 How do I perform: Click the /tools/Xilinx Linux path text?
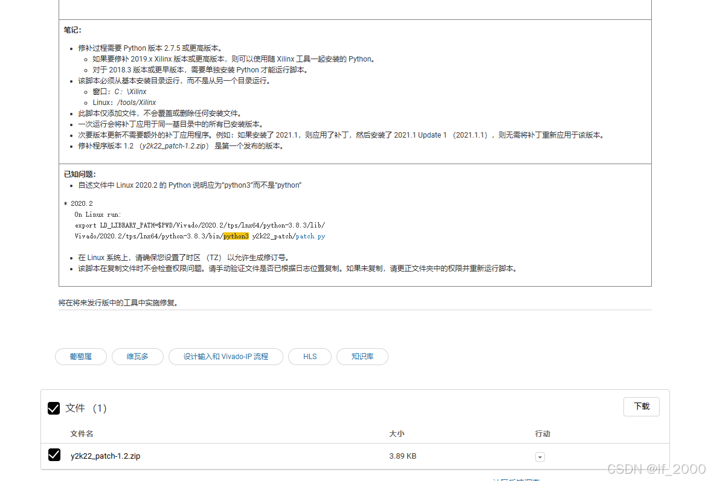click(x=137, y=103)
